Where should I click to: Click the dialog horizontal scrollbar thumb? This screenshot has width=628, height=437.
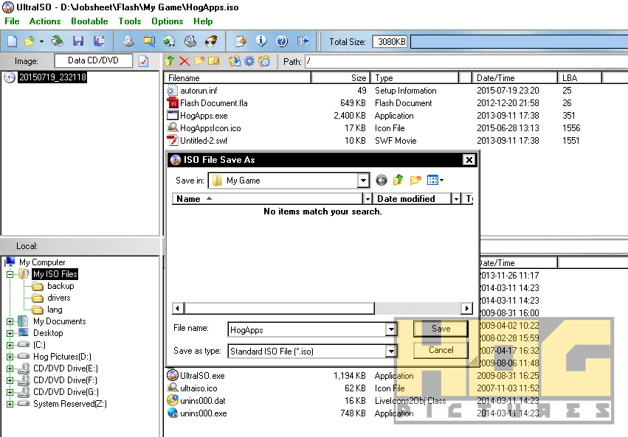pyautogui.click(x=279, y=308)
